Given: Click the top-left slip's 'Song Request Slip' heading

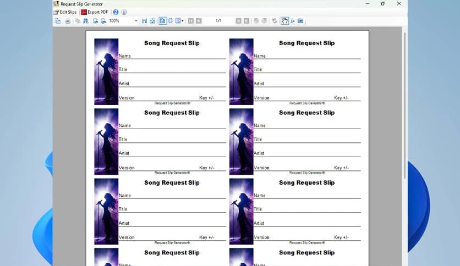Looking at the screenshot, I should pos(172,43).
